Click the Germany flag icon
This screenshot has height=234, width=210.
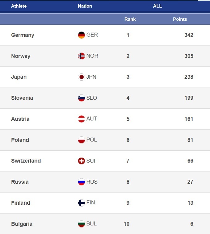(81, 35)
